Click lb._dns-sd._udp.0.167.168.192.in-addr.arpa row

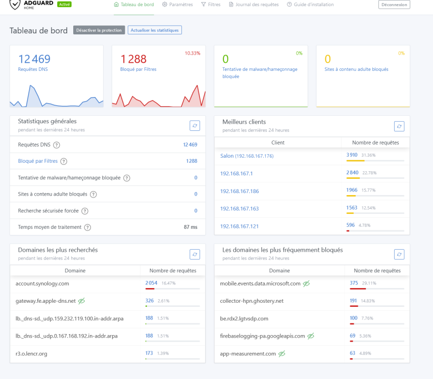tap(108, 337)
